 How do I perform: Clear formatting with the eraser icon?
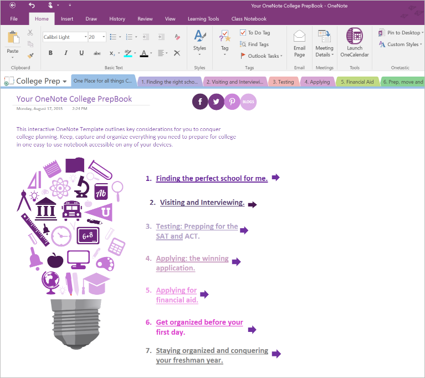(177, 37)
